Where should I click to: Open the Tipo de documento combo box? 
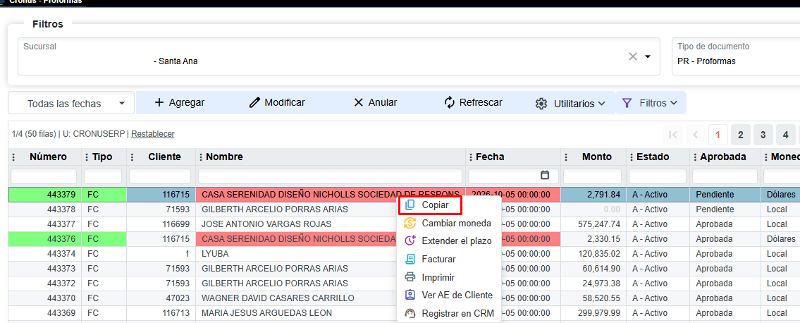pos(736,56)
